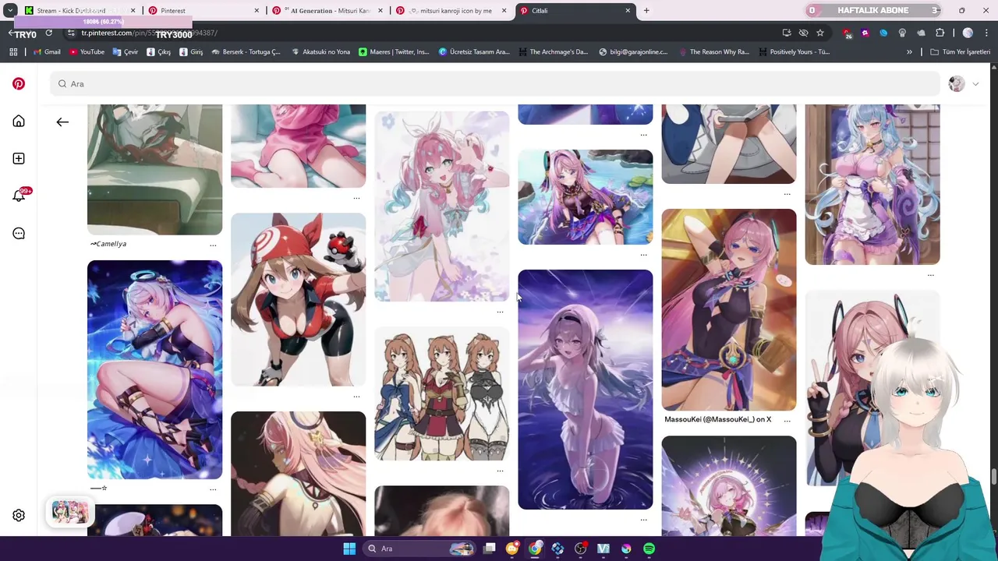This screenshot has width=998, height=561.
Task: Open OBS Studio from the taskbar
Action: coord(580,549)
